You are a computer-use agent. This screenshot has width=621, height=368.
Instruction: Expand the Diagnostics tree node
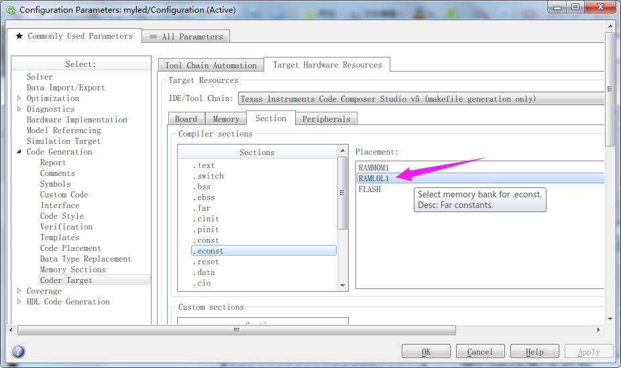(19, 108)
